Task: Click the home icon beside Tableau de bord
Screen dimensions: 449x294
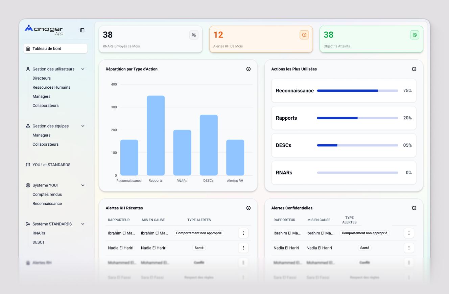Action: pyautogui.click(x=28, y=49)
